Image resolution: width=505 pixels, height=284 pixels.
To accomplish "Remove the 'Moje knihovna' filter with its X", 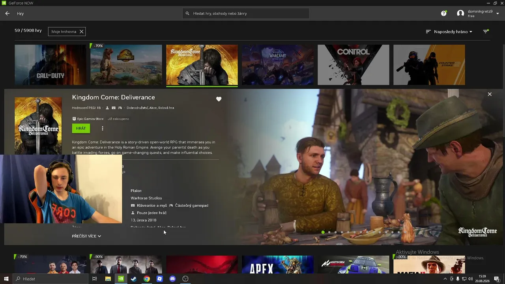I will 81,32.
